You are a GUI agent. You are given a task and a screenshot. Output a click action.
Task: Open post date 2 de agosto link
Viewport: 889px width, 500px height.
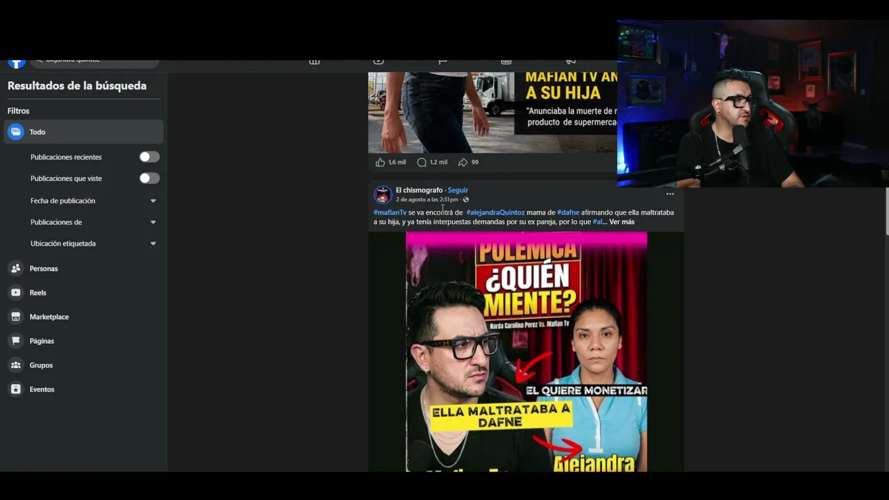coord(427,199)
